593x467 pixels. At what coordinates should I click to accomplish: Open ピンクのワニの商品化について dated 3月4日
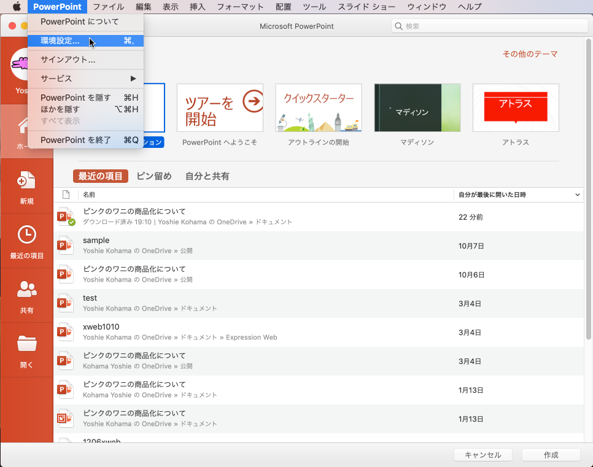pos(318,361)
